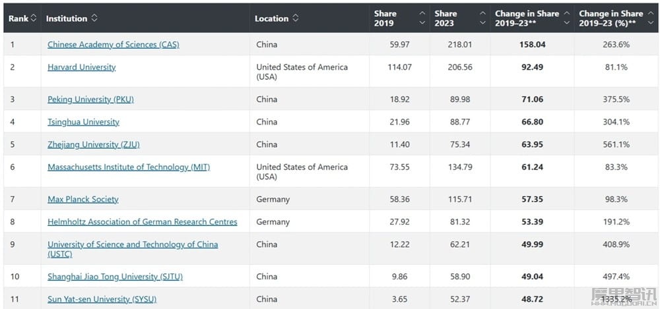660x309 pixels.
Task: Select the 66.80 change value
Action: tap(533, 122)
